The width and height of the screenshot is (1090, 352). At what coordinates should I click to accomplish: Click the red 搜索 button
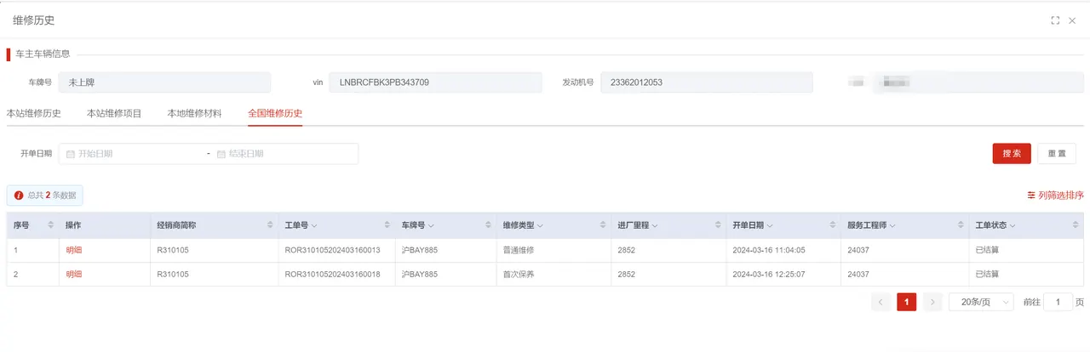[x=1012, y=154]
